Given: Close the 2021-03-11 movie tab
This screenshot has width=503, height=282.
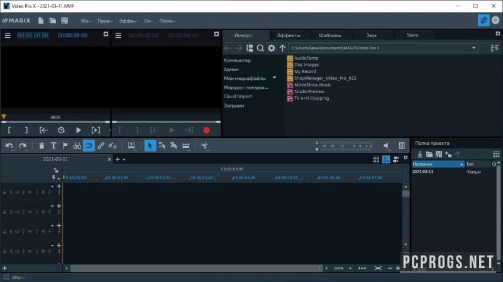Looking at the screenshot, I should click(109, 159).
